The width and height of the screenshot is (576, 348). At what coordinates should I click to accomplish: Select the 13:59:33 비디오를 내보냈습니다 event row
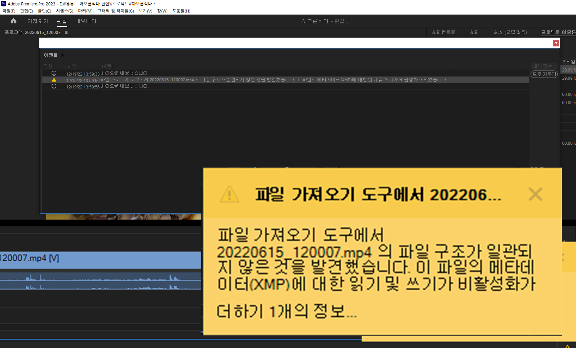[x=285, y=74]
